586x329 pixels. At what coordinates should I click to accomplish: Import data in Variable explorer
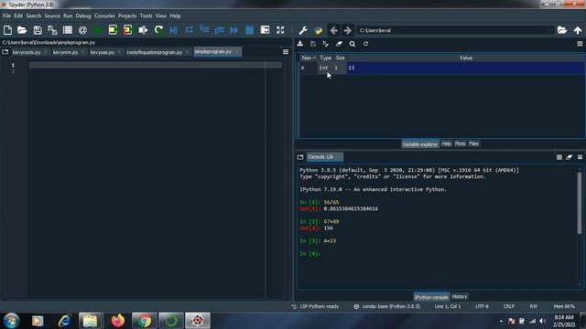(300, 44)
